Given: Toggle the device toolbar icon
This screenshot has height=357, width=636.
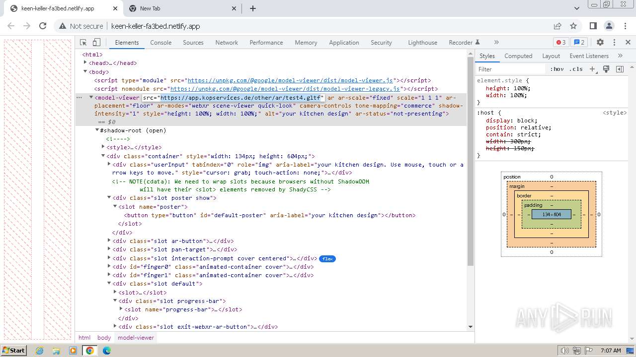Looking at the screenshot, I should pyautogui.click(x=97, y=43).
